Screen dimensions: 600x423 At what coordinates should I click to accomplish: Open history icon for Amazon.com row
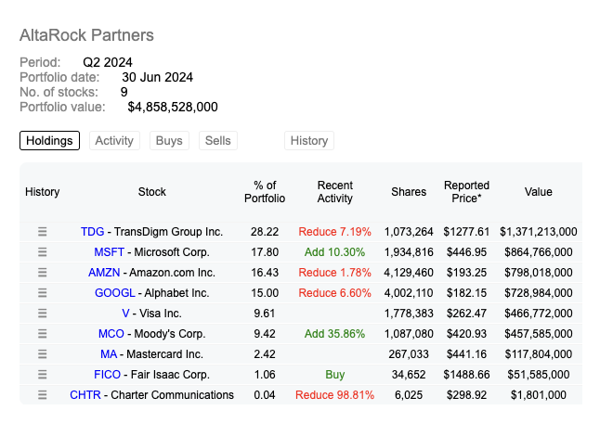(x=42, y=273)
